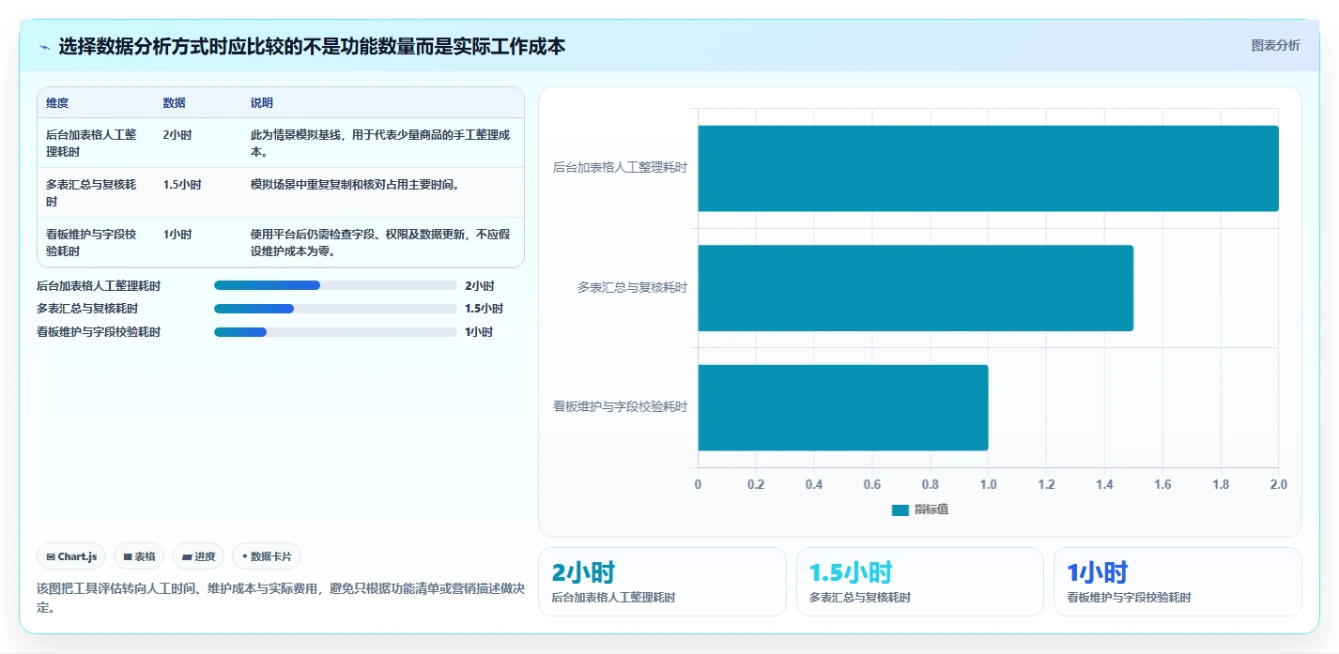
Task: Click the footer paragraph starting 该图把工具评估
Action: 280,598
